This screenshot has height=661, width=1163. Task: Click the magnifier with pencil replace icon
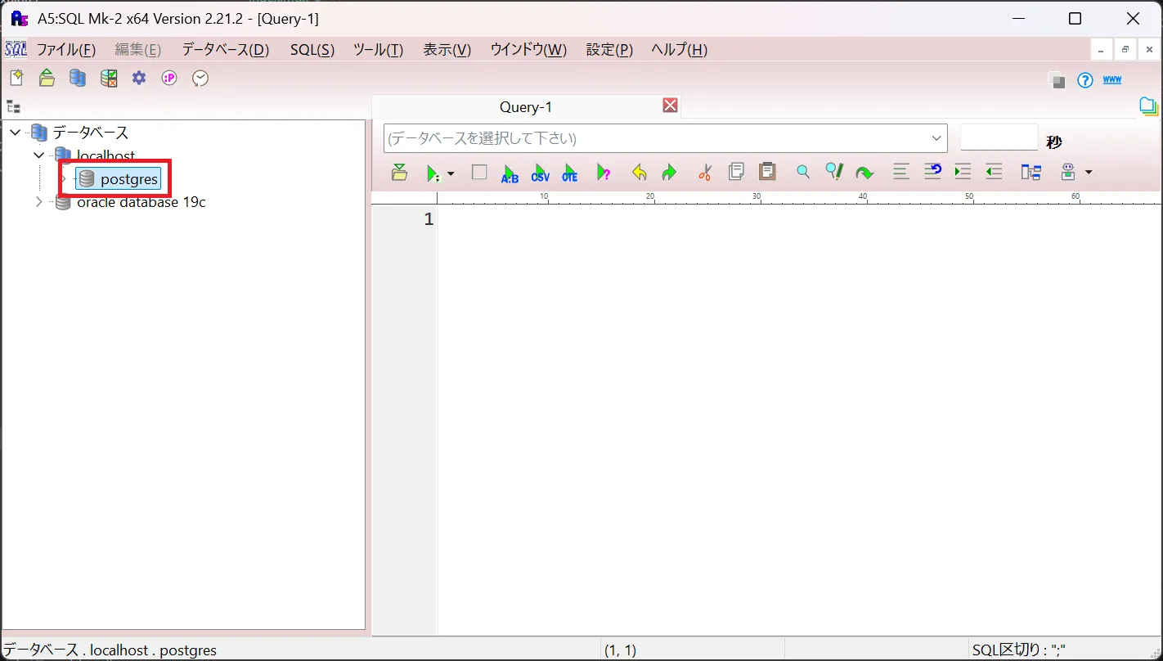coord(833,171)
